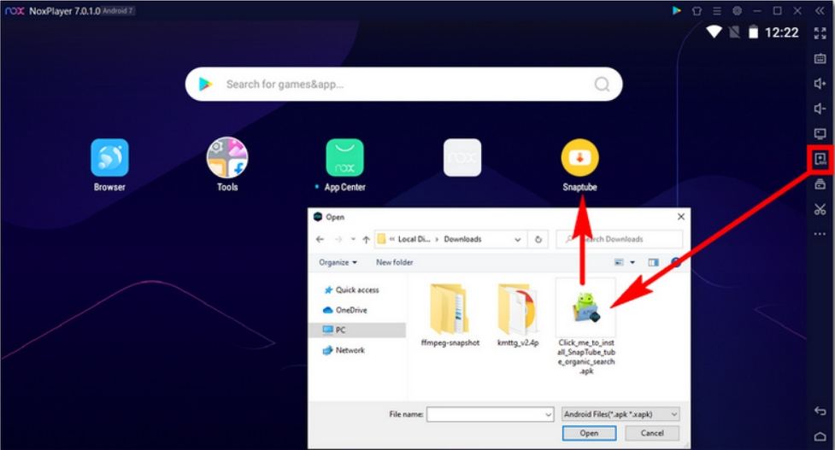Toggle the preview pane icon in dialog

coord(654,262)
